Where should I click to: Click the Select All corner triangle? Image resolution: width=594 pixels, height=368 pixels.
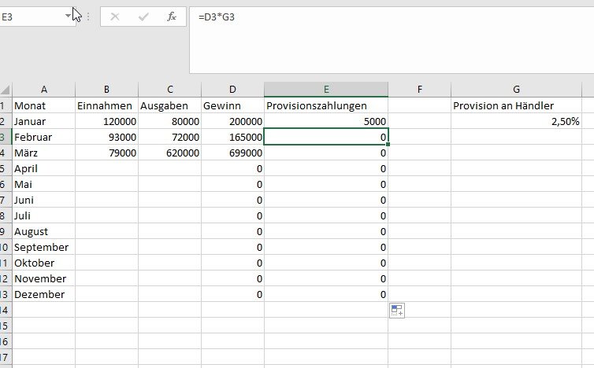tap(6, 90)
